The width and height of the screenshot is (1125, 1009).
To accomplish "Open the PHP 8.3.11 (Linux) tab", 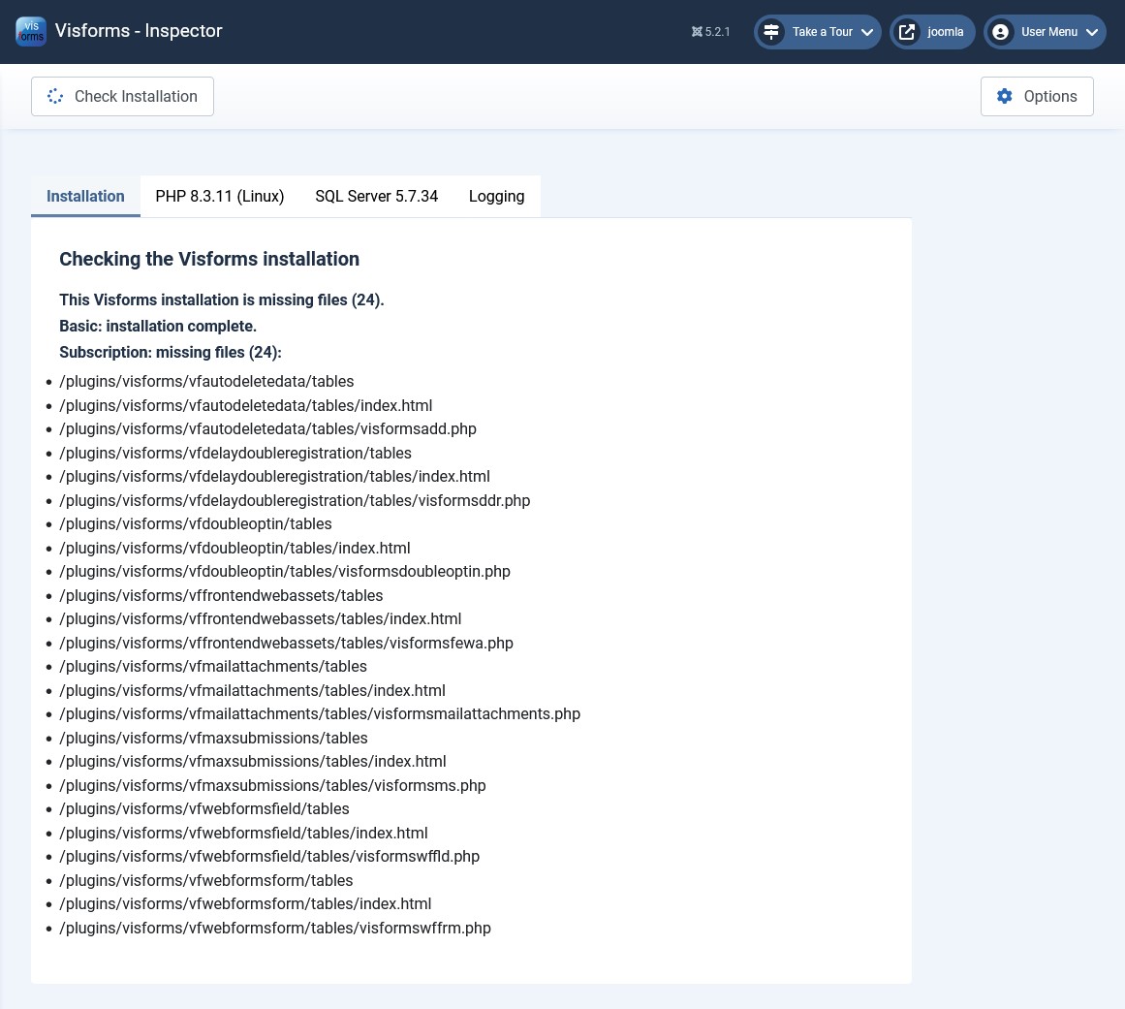I will pyautogui.click(x=220, y=196).
